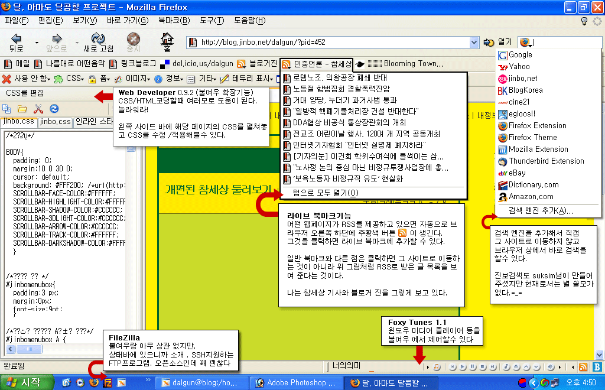Open the 북마크 menu
605x390 pixels.
pyautogui.click(x=174, y=21)
